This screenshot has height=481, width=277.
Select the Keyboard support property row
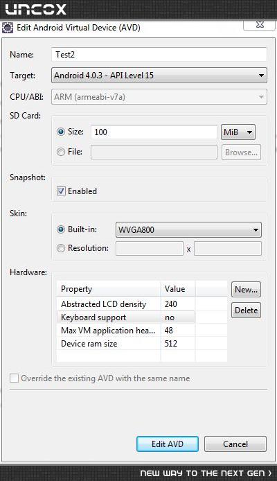(x=126, y=317)
